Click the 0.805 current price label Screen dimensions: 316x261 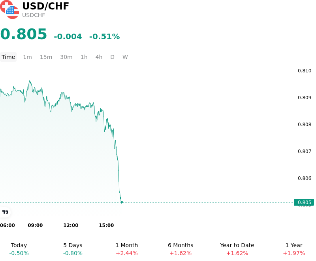pyautogui.click(x=304, y=202)
